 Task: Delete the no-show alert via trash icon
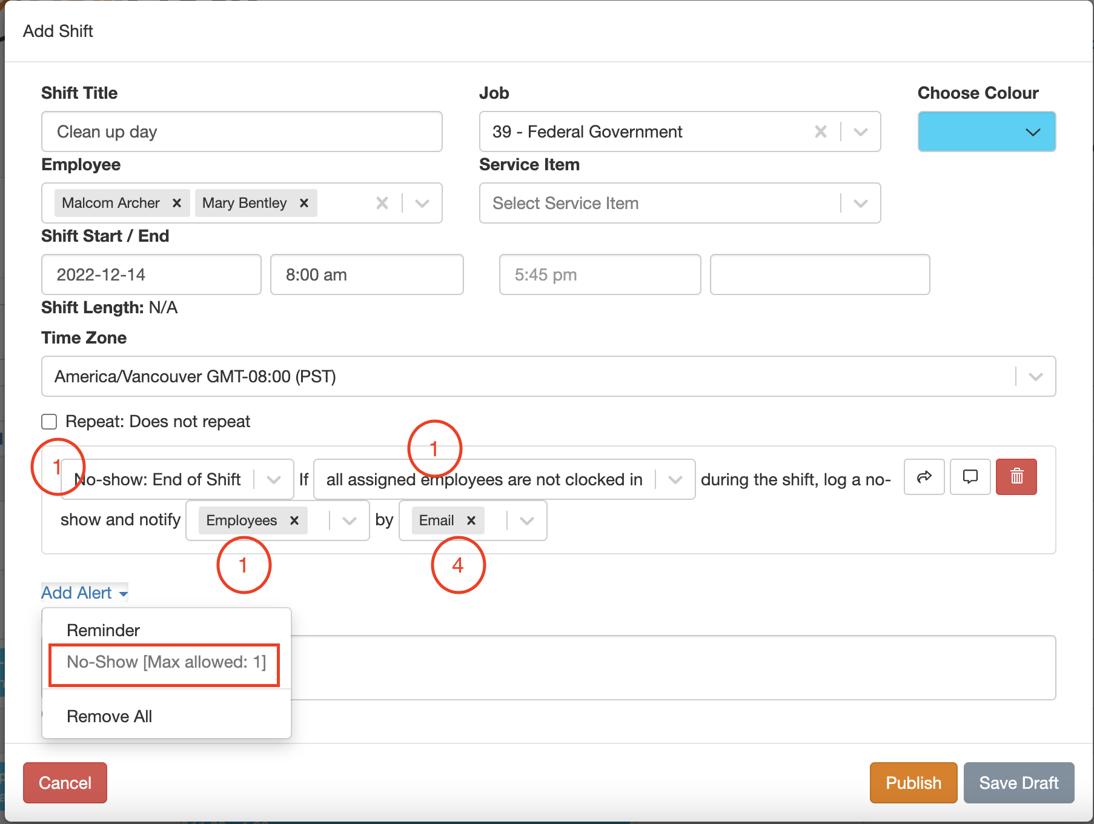(1016, 477)
